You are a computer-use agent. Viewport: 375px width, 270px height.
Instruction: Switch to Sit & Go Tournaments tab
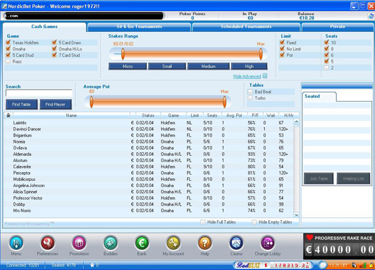tap(139, 27)
